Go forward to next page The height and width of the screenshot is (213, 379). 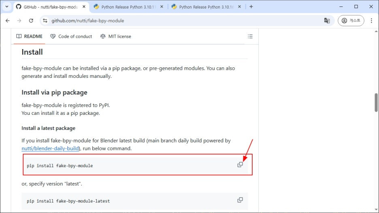(x=19, y=21)
